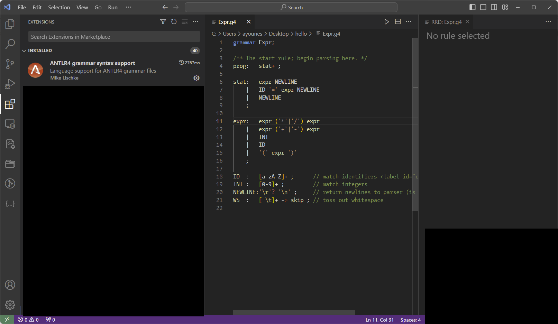Open Run and Debug view
The width and height of the screenshot is (558, 324).
pyautogui.click(x=10, y=84)
